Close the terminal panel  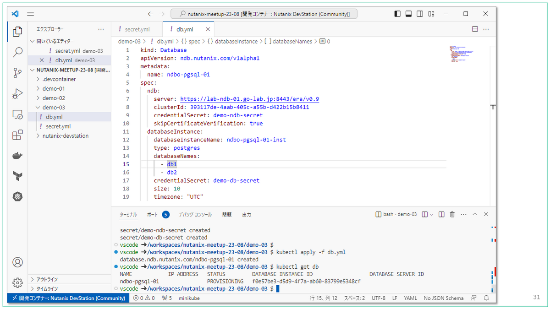486,214
